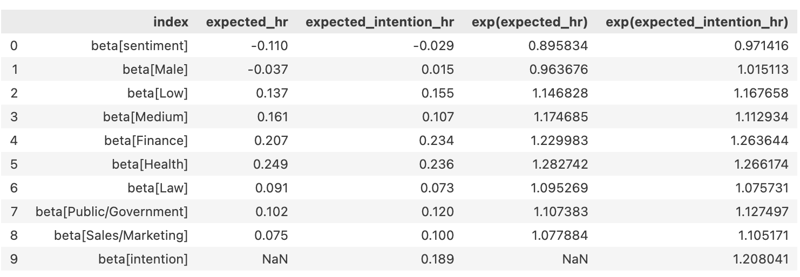Click the index column header
800x277 pixels.
click(x=171, y=22)
